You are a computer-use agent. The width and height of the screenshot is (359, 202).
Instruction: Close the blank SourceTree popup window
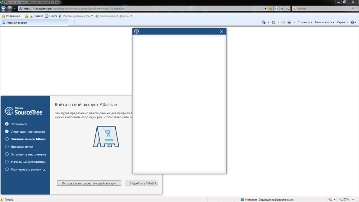click(221, 31)
